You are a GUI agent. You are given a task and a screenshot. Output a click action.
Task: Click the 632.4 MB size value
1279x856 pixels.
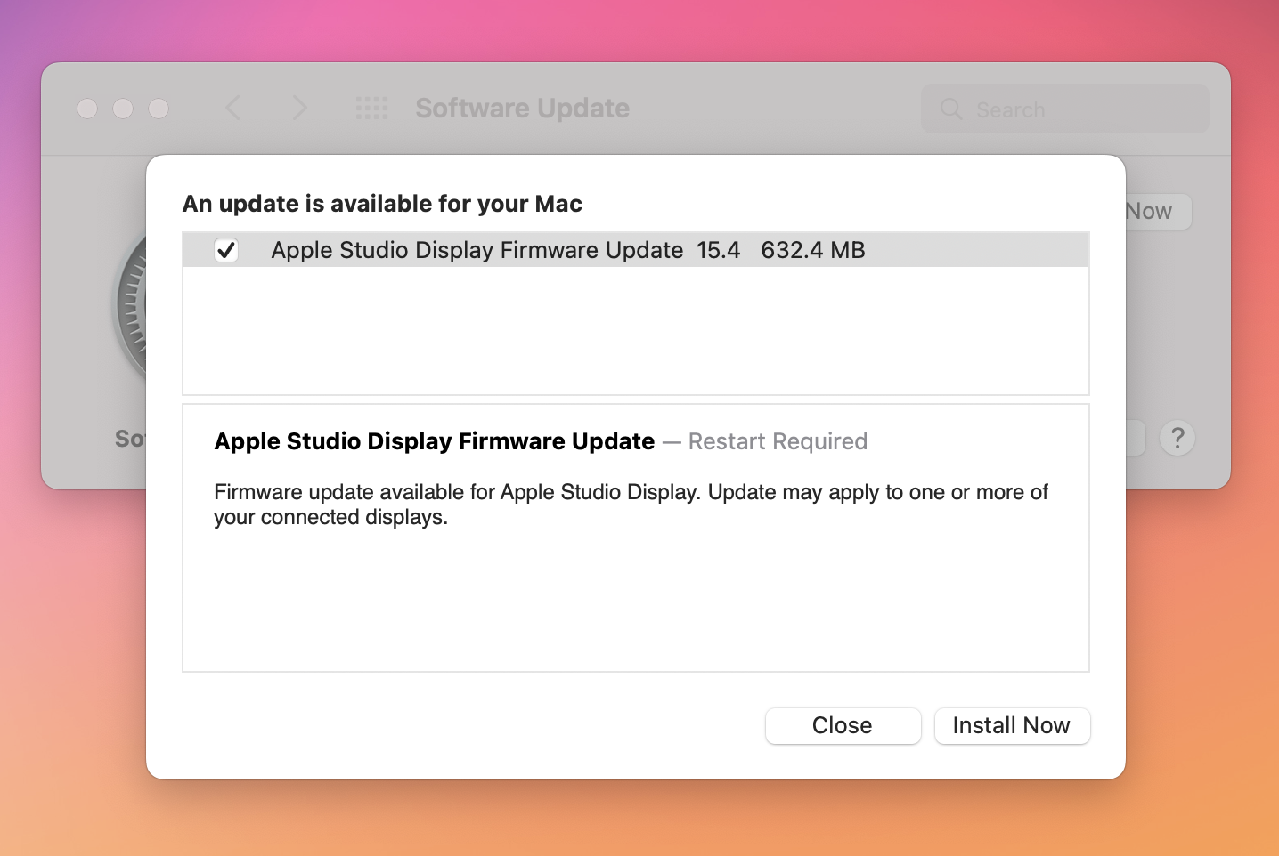[812, 250]
